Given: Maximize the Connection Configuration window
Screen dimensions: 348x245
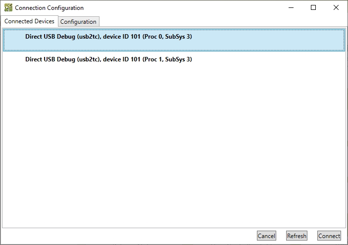Looking at the screenshot, I should (313, 8).
